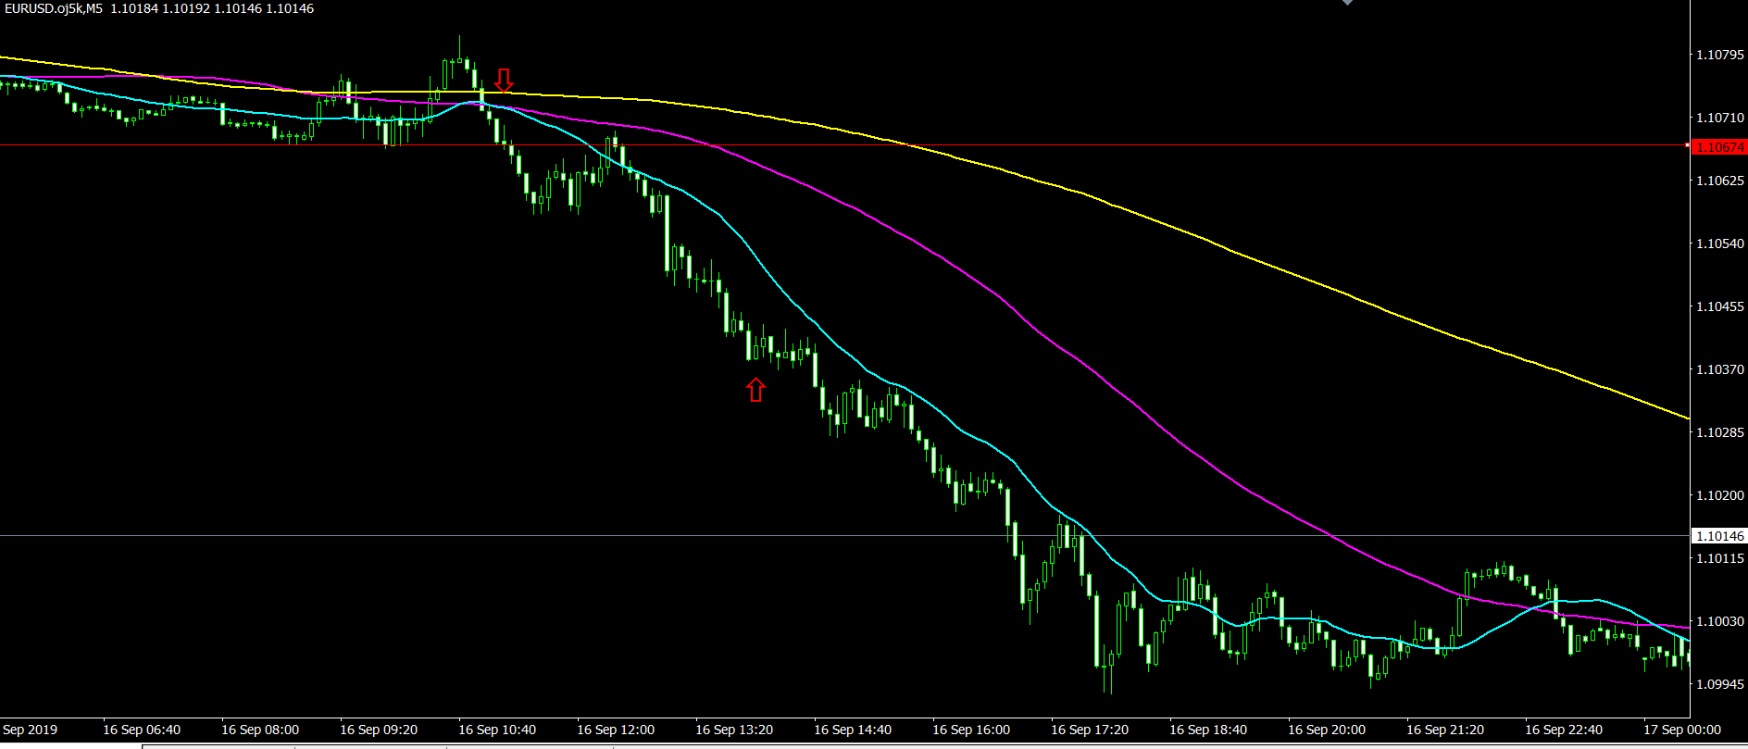
Task: Click price axis label 1.10540
Action: tap(1719, 243)
